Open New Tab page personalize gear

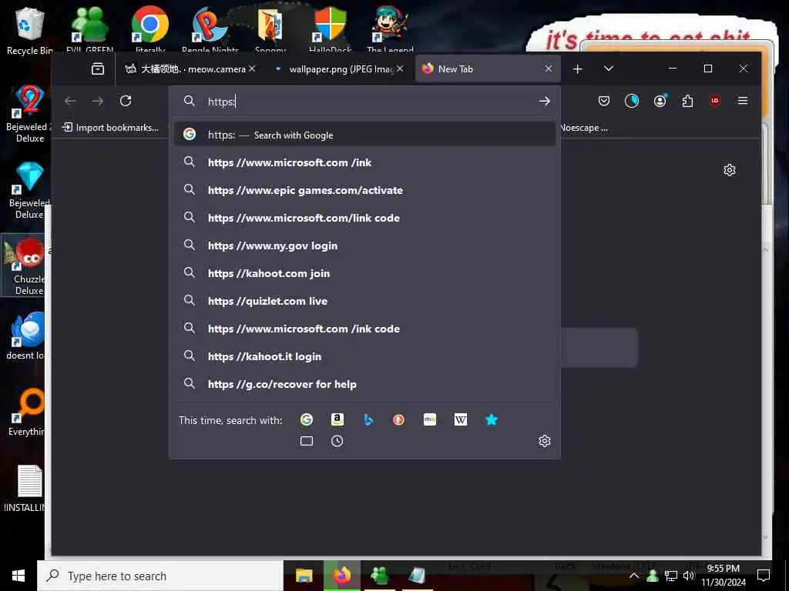[x=730, y=170]
